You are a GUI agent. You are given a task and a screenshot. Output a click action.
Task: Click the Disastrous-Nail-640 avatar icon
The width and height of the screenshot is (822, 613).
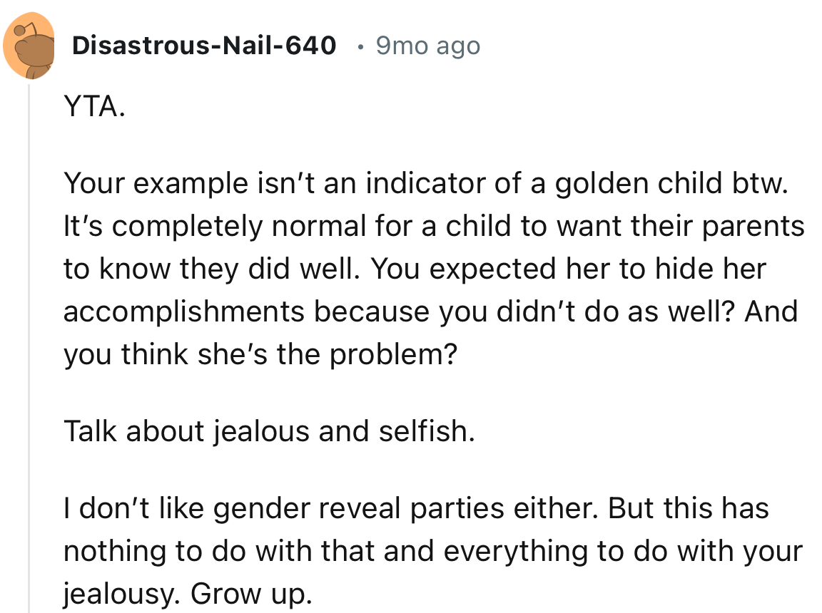(x=30, y=44)
